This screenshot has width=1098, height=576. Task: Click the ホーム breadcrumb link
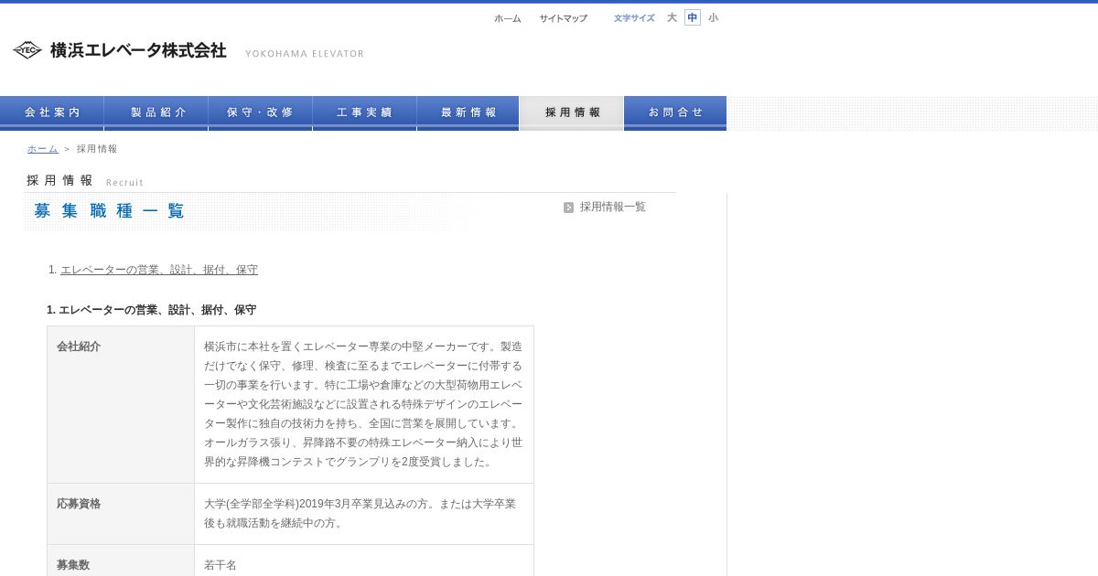[x=42, y=149]
